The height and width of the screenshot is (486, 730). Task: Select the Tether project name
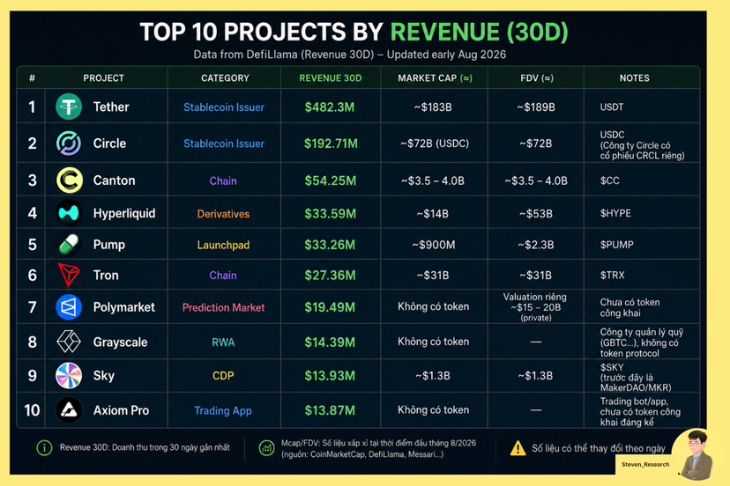[111, 107]
